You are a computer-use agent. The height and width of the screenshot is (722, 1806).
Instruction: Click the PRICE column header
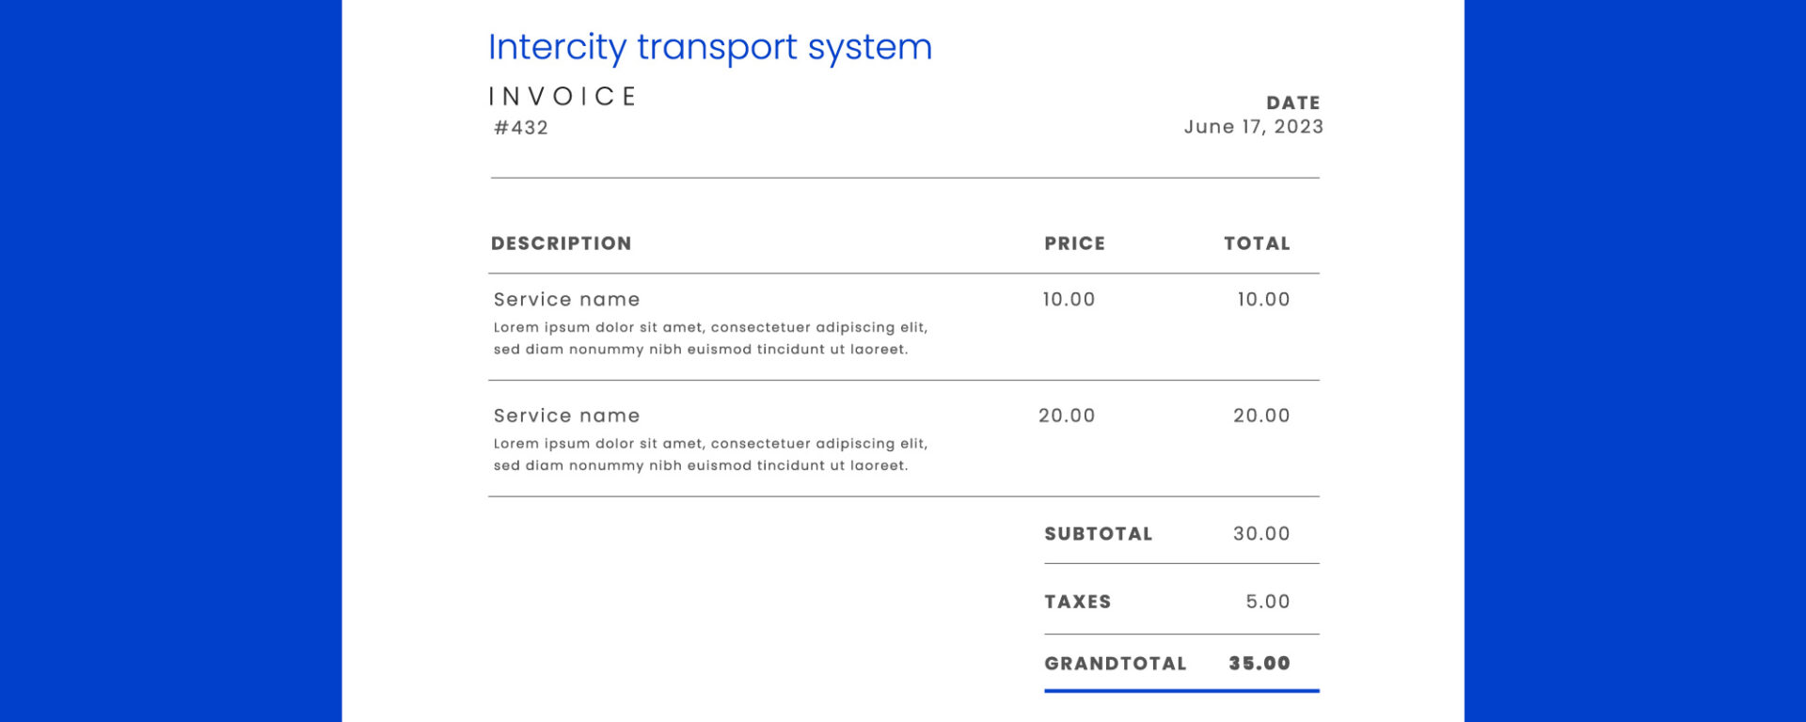point(1074,243)
